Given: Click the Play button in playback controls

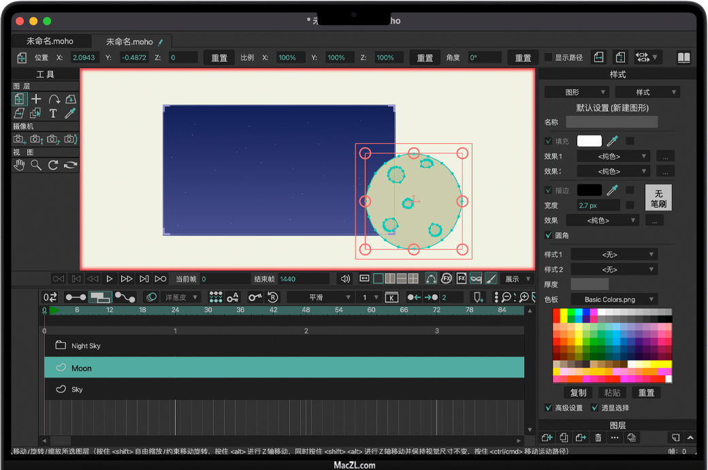Looking at the screenshot, I should pyautogui.click(x=110, y=279).
